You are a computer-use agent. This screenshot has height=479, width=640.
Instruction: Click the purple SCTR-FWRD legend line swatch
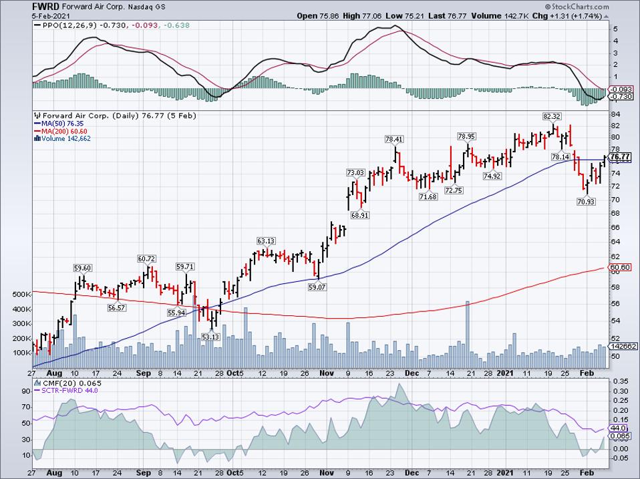[x=37, y=390]
